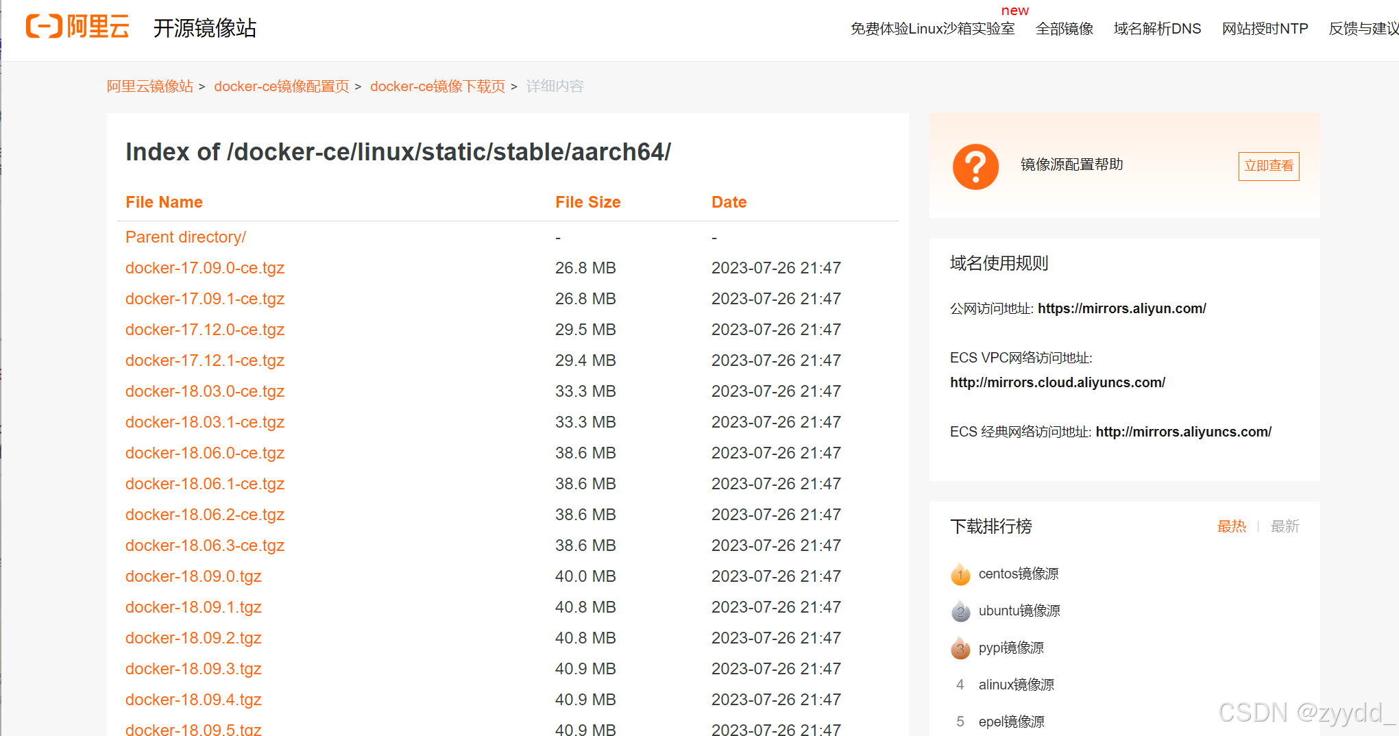Open the ubuntu镜像源 ranking entry
Viewport: 1399px width, 736px height.
pyautogui.click(x=1019, y=611)
